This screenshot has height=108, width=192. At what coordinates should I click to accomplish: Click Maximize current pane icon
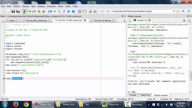[80, 11]
